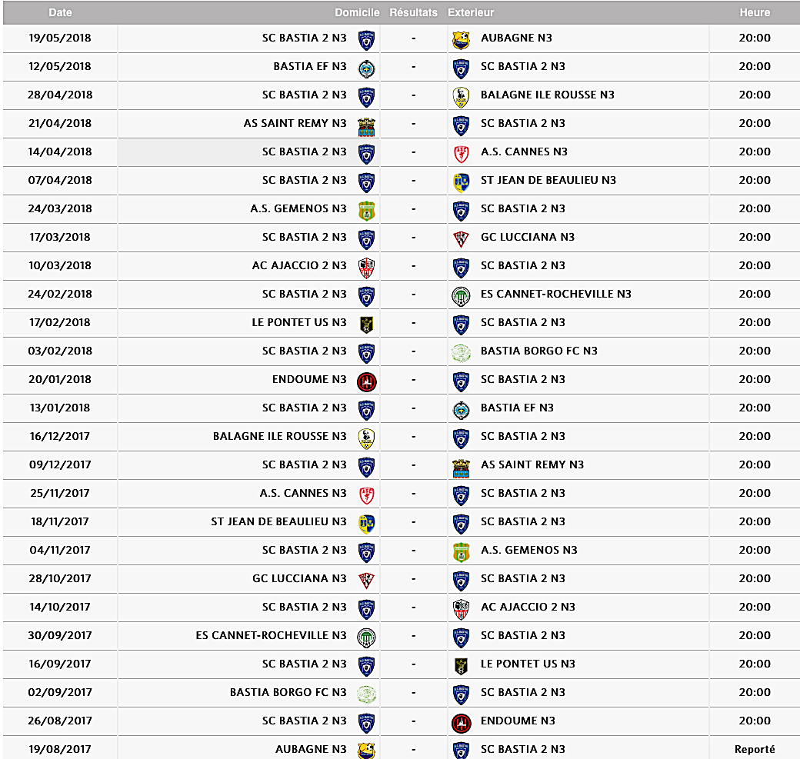
Task: Open BASTIA BORGO FC N3 link on 03/02/2018
Action: (538, 351)
